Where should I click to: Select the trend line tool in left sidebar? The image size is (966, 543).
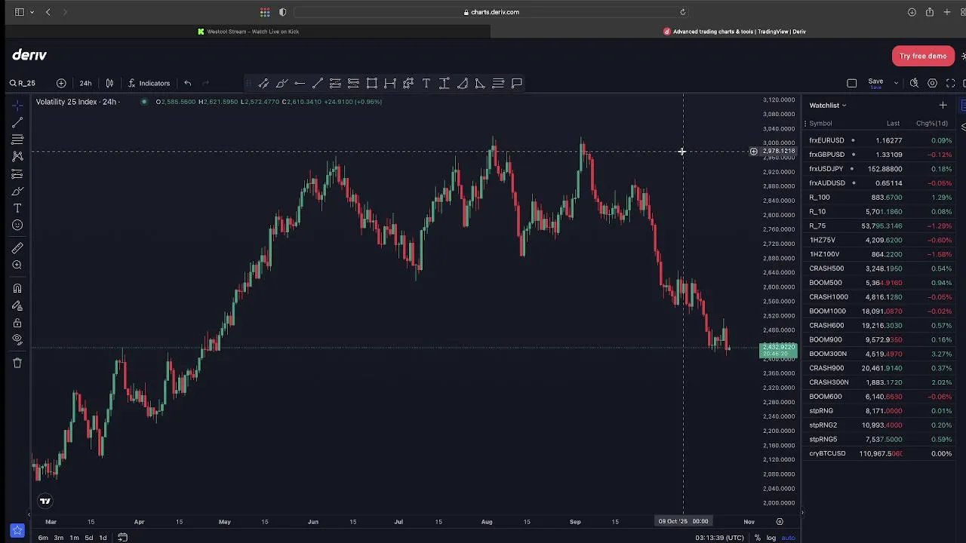pos(17,122)
